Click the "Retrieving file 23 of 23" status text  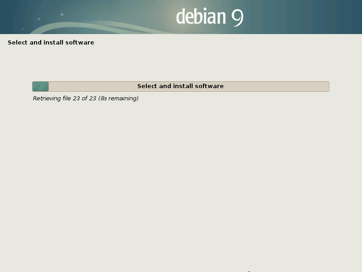[64, 99]
